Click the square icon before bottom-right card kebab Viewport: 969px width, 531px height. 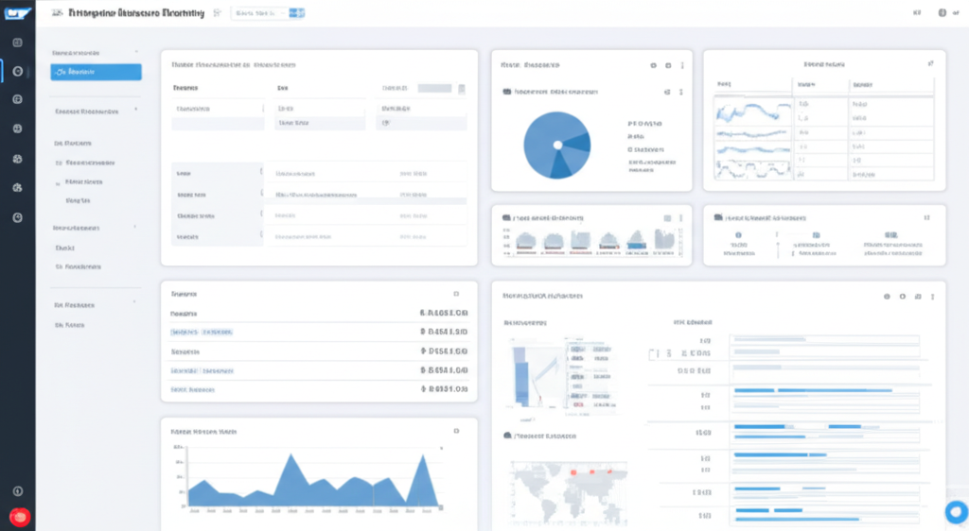pos(918,297)
